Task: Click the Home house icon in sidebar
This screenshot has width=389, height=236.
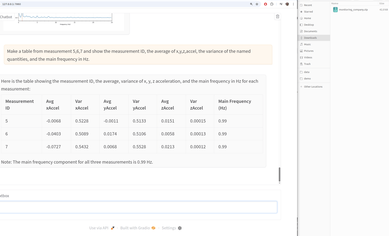Action: [301, 18]
